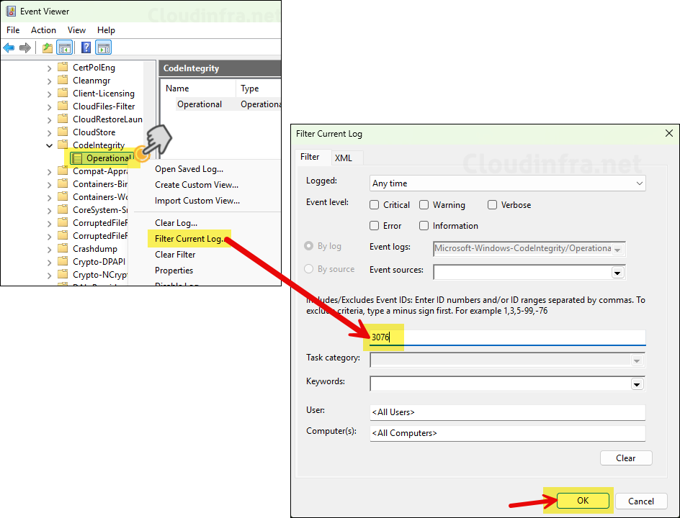Switch to the XML tab
The image size is (680, 518).
(x=344, y=158)
